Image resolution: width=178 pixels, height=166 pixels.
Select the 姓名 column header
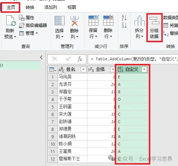[72, 70]
